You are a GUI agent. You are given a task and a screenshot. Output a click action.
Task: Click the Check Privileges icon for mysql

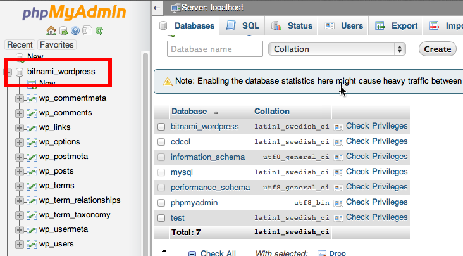338,172
